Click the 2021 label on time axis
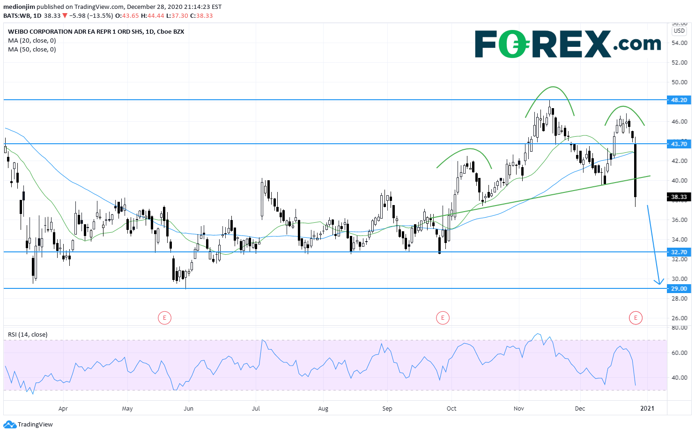Screen dimensions: 695x434 (x=647, y=409)
